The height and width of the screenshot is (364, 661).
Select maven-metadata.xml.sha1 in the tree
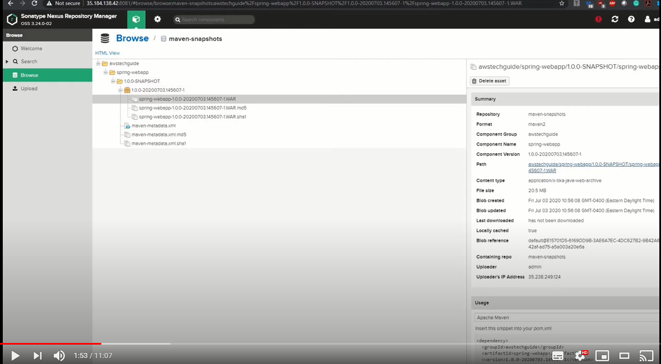159,143
